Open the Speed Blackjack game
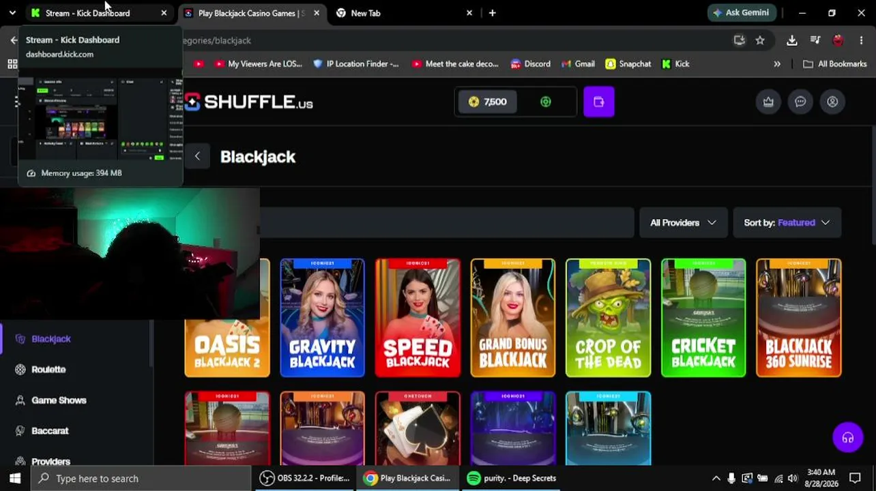Image resolution: width=876 pixels, height=491 pixels. tap(418, 318)
